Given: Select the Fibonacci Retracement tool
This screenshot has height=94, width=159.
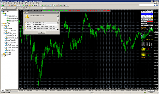Looking at the screenshot, I should pyautogui.click(x=19, y=8).
